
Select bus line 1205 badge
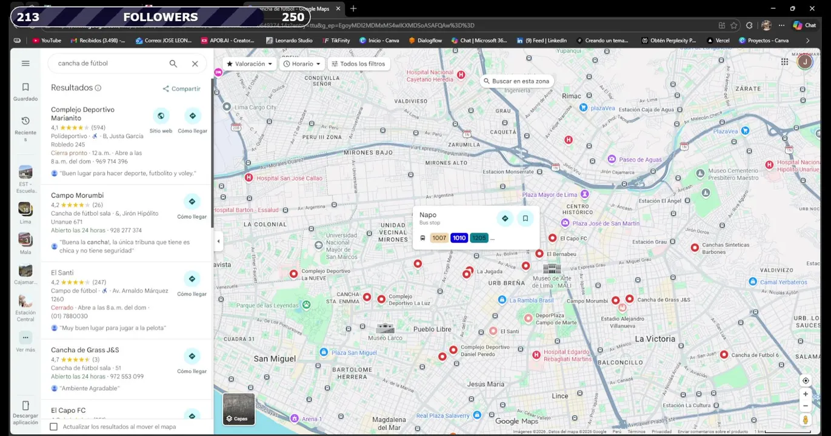pos(479,238)
